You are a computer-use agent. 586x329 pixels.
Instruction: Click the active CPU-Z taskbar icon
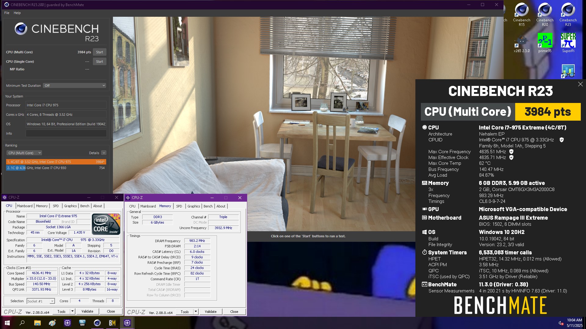127,323
